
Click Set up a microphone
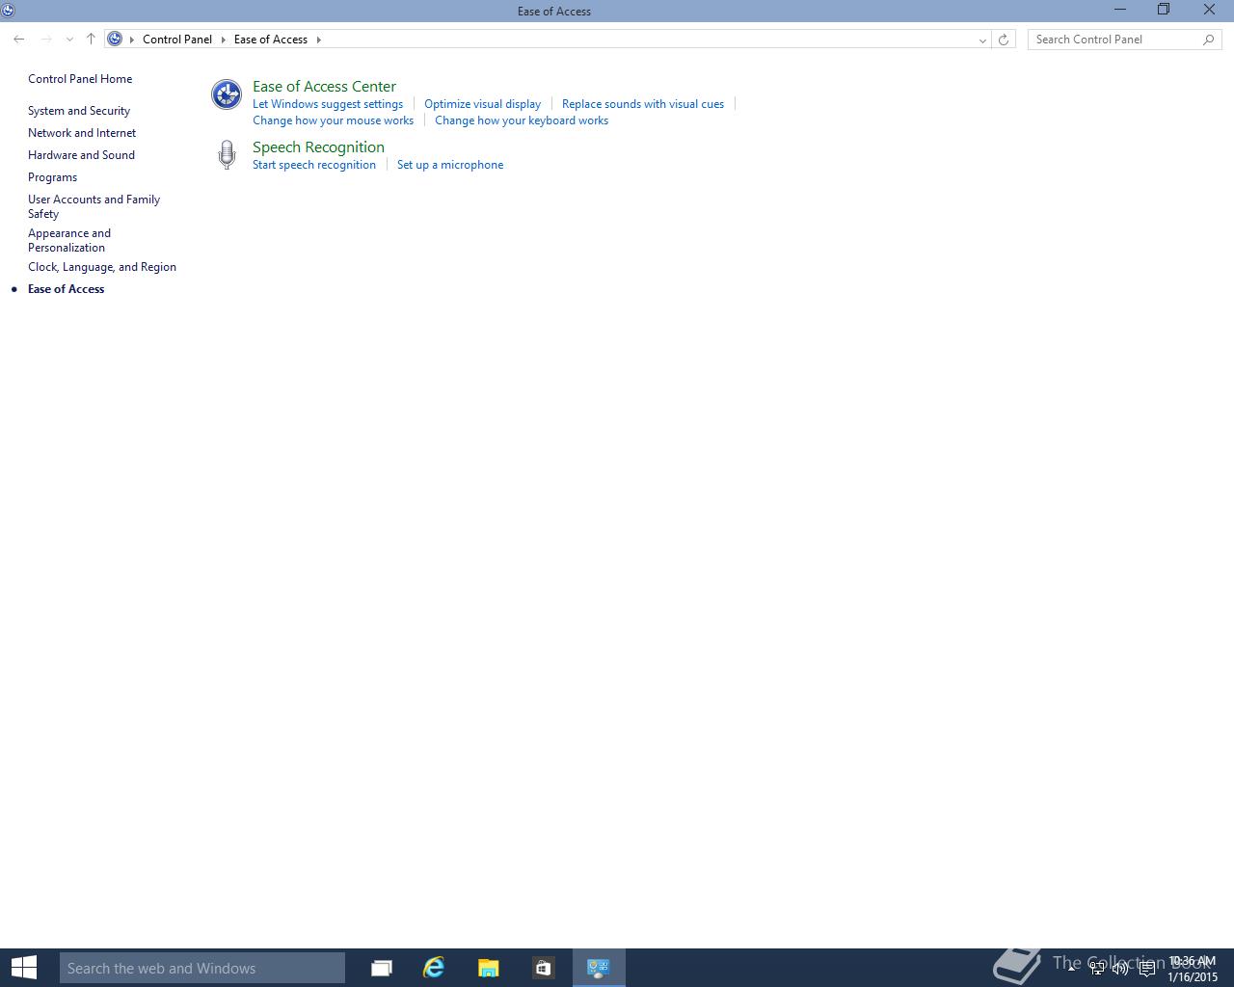(x=450, y=165)
